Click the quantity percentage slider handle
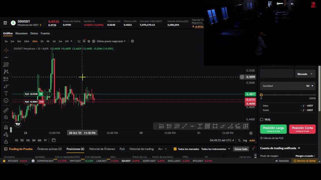 [x=261, y=95]
